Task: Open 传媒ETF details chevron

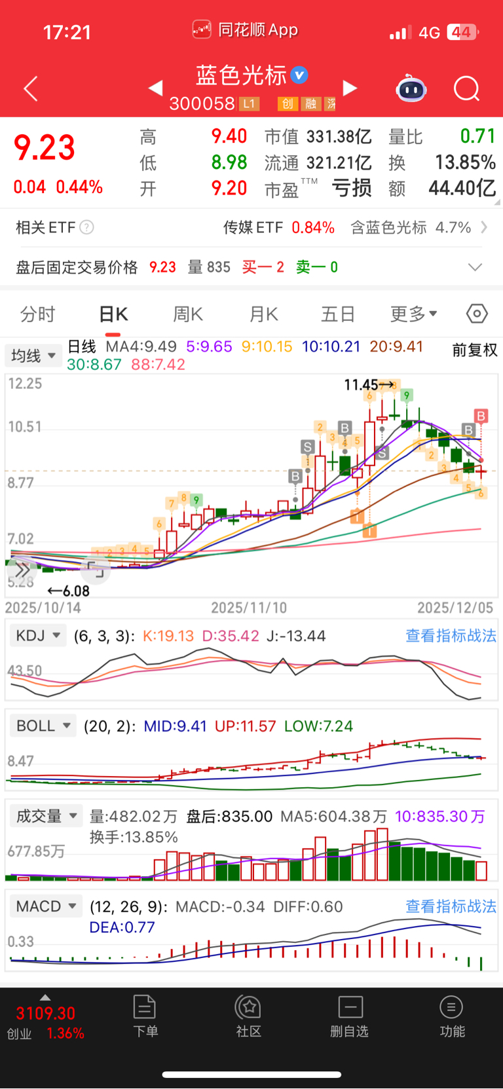Action: pyautogui.click(x=484, y=227)
